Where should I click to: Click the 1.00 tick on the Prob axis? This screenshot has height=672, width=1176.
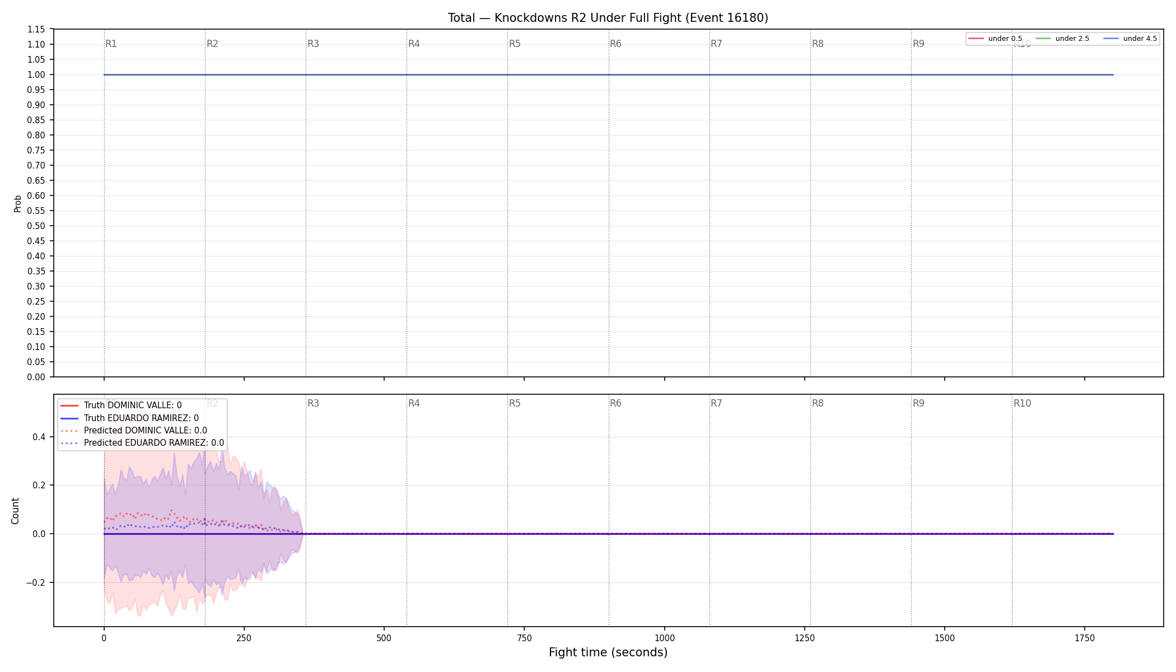click(x=36, y=74)
